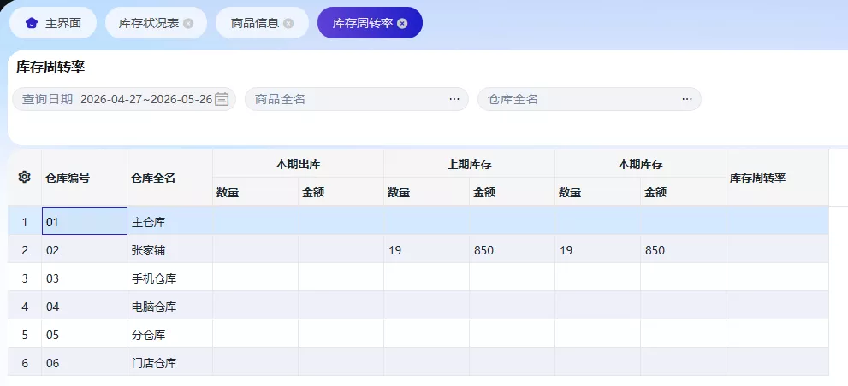Select the 门店仓库 cell
The width and height of the screenshot is (848, 386).
[169, 362]
